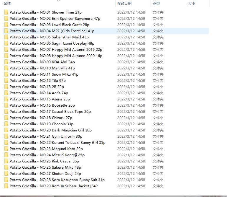Select folder name NO.13 2B 22p
The image size is (227, 197).
tap(37, 87)
